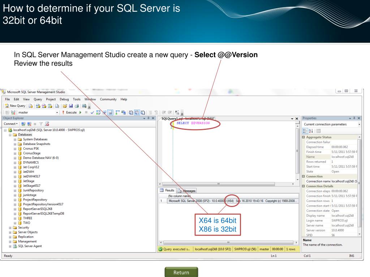Close the Object Explorer panel
Screen dimensions: 370x277
click(153, 118)
